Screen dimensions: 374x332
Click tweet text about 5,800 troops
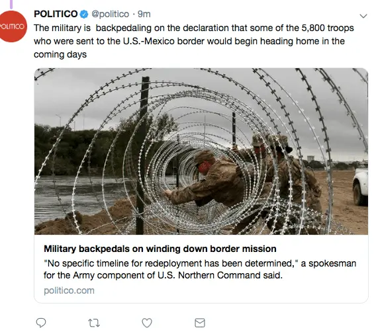(x=194, y=41)
